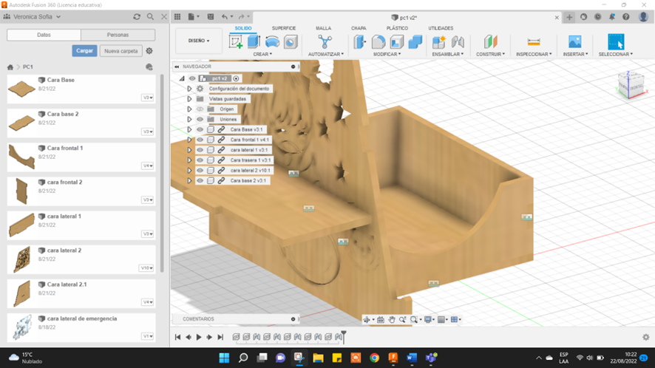This screenshot has width=655, height=368.
Task: Hide the cara lateral 2 v10:1 component
Action: [x=200, y=171]
